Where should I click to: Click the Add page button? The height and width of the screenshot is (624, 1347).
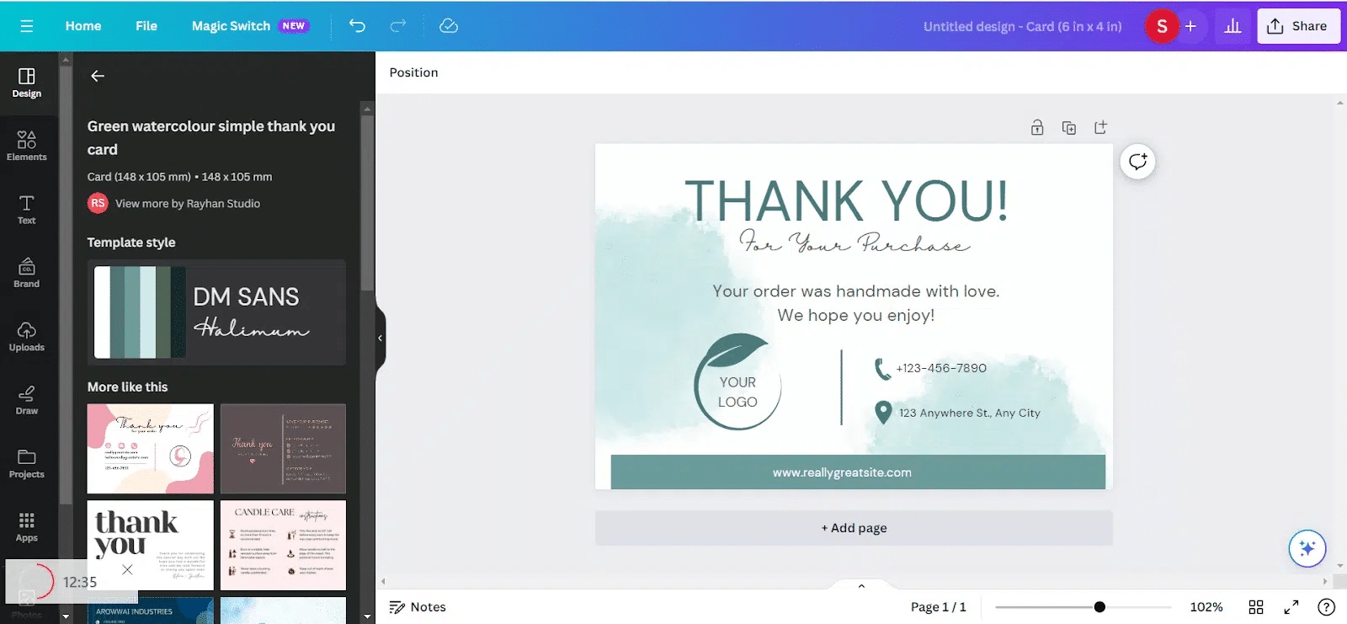pos(854,528)
